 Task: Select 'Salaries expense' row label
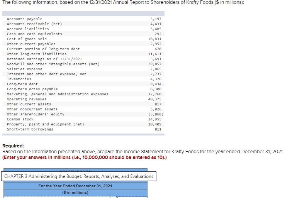pyautogui.click(x=25, y=69)
